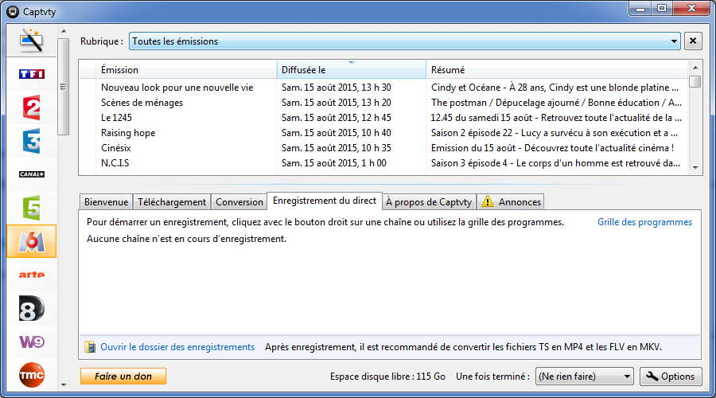Select the France 2 channel icon

coord(32,107)
